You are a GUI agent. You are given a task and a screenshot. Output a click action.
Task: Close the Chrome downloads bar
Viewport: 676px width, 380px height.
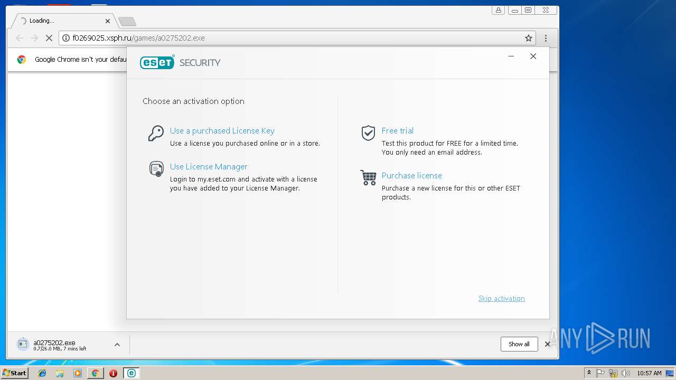(x=547, y=344)
